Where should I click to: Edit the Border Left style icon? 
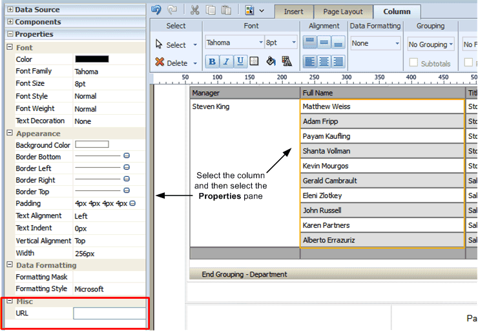click(127, 167)
